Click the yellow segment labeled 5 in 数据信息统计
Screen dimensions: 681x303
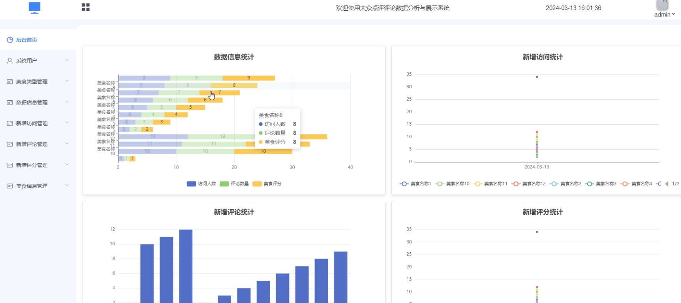pyautogui.click(x=190, y=108)
